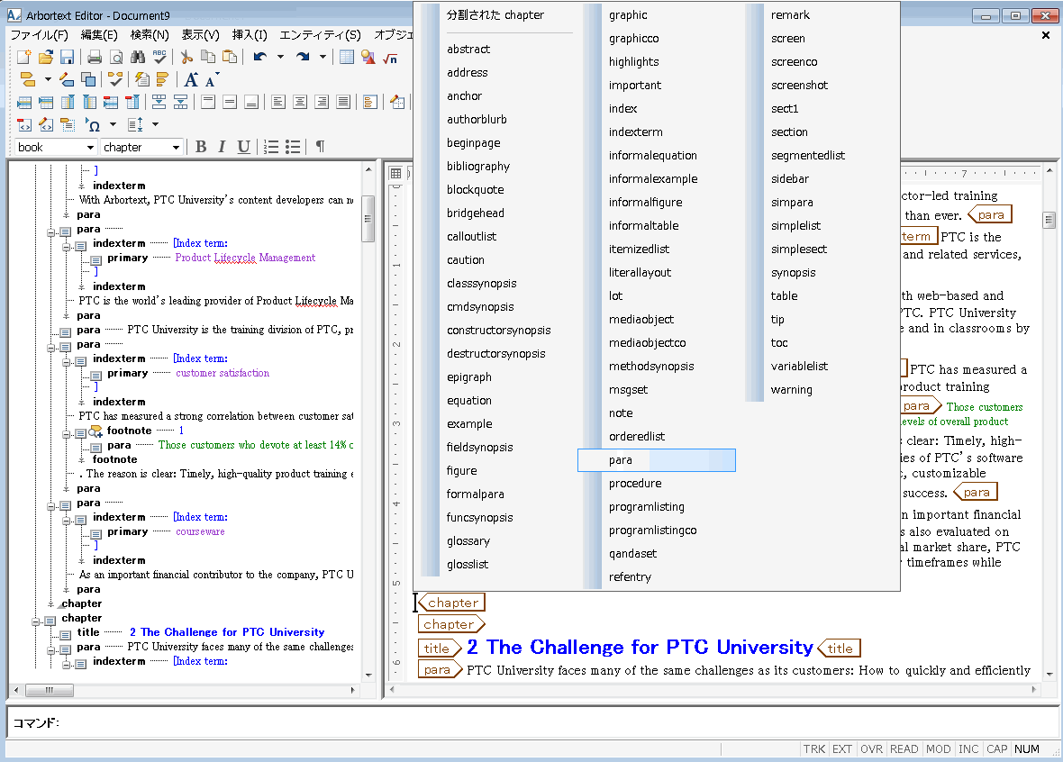
Task: Collapse indexterm node above courseware
Action: (x=66, y=521)
